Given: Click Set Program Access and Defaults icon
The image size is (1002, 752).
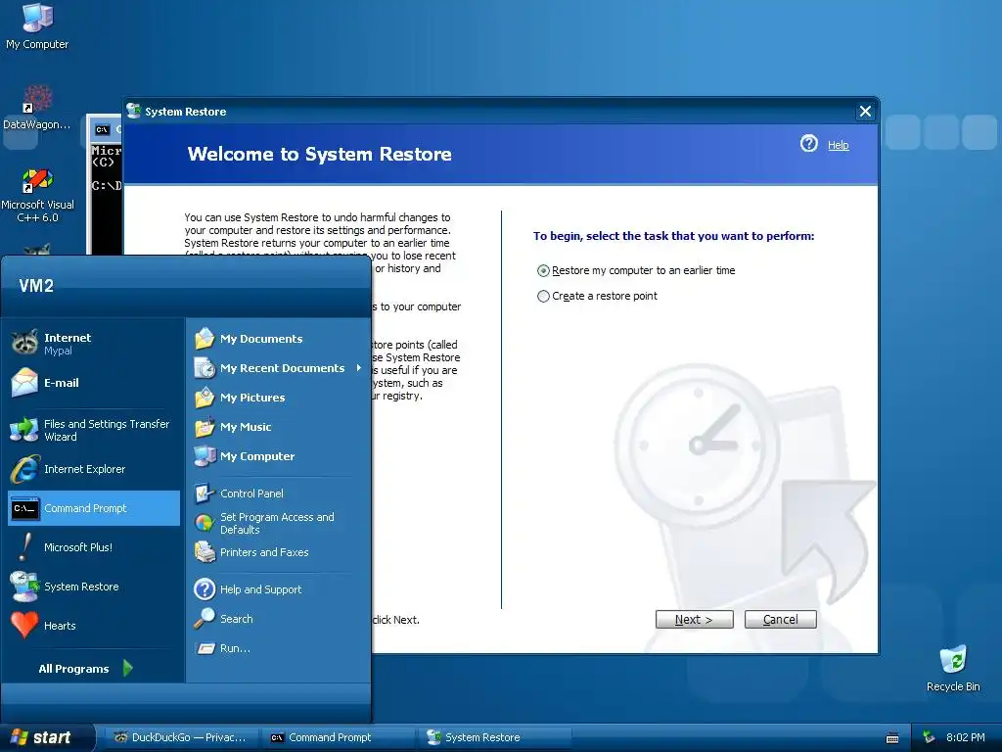Looking at the screenshot, I should tap(205, 523).
